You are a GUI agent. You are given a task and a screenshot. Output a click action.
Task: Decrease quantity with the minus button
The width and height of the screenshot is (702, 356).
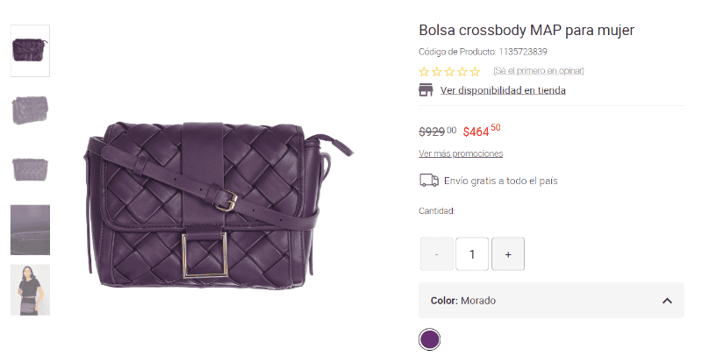pyautogui.click(x=437, y=254)
